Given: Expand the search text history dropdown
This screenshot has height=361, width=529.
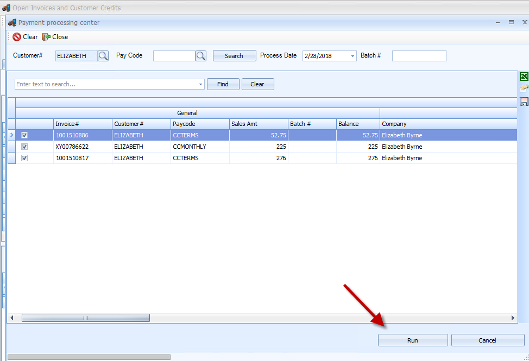Looking at the screenshot, I should 201,84.
